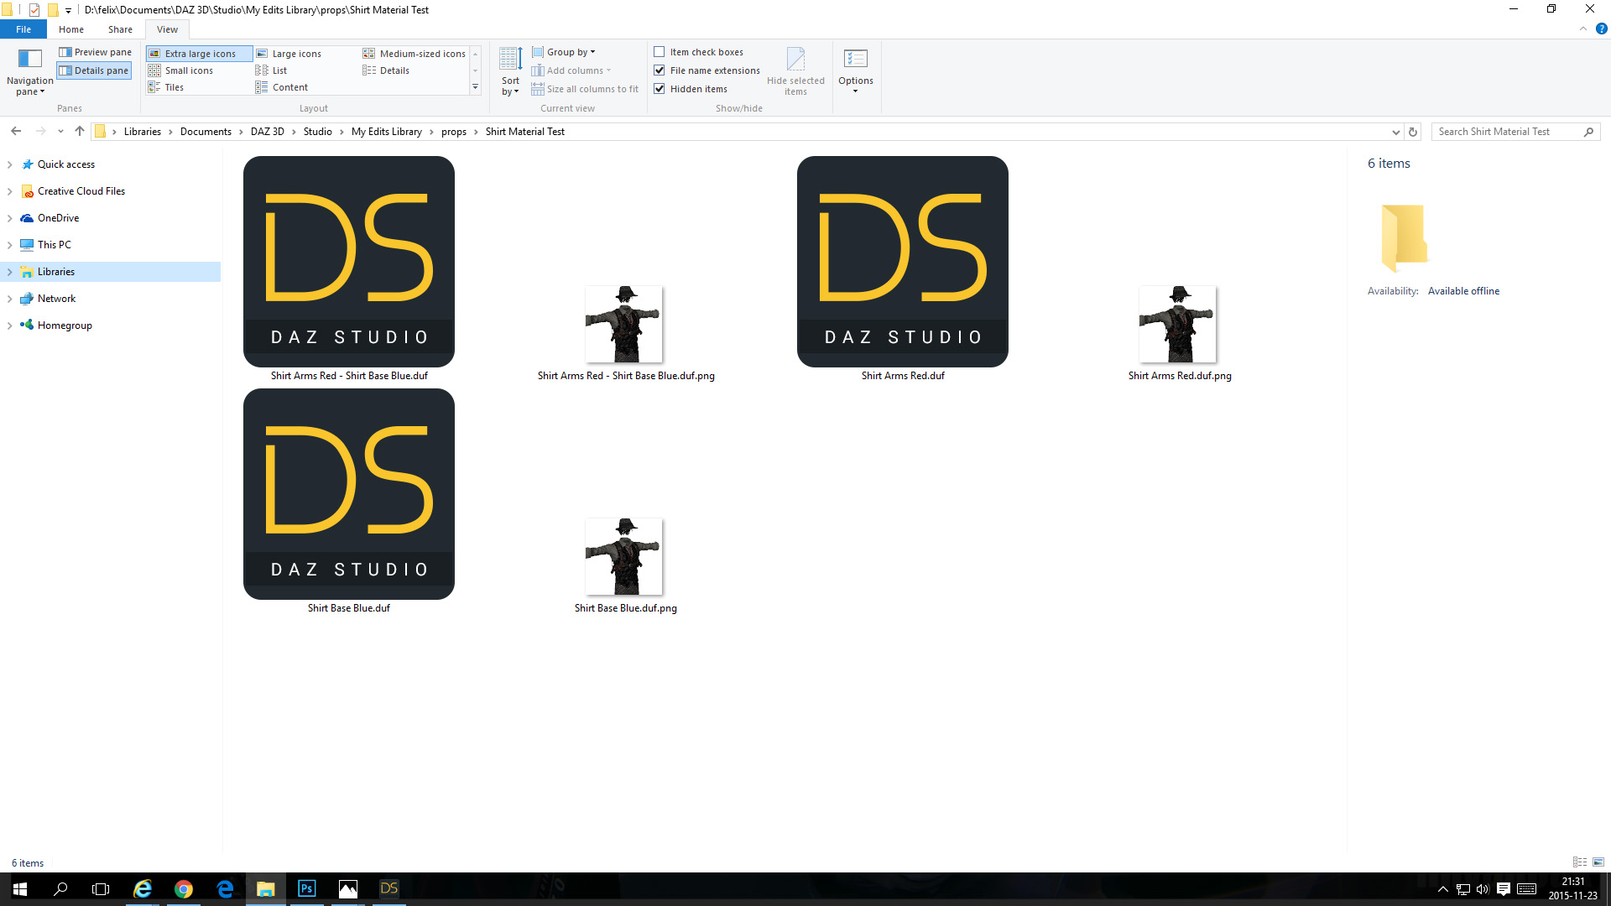Image resolution: width=1611 pixels, height=906 pixels.
Task: Click the Help question mark icon
Action: (x=1601, y=29)
